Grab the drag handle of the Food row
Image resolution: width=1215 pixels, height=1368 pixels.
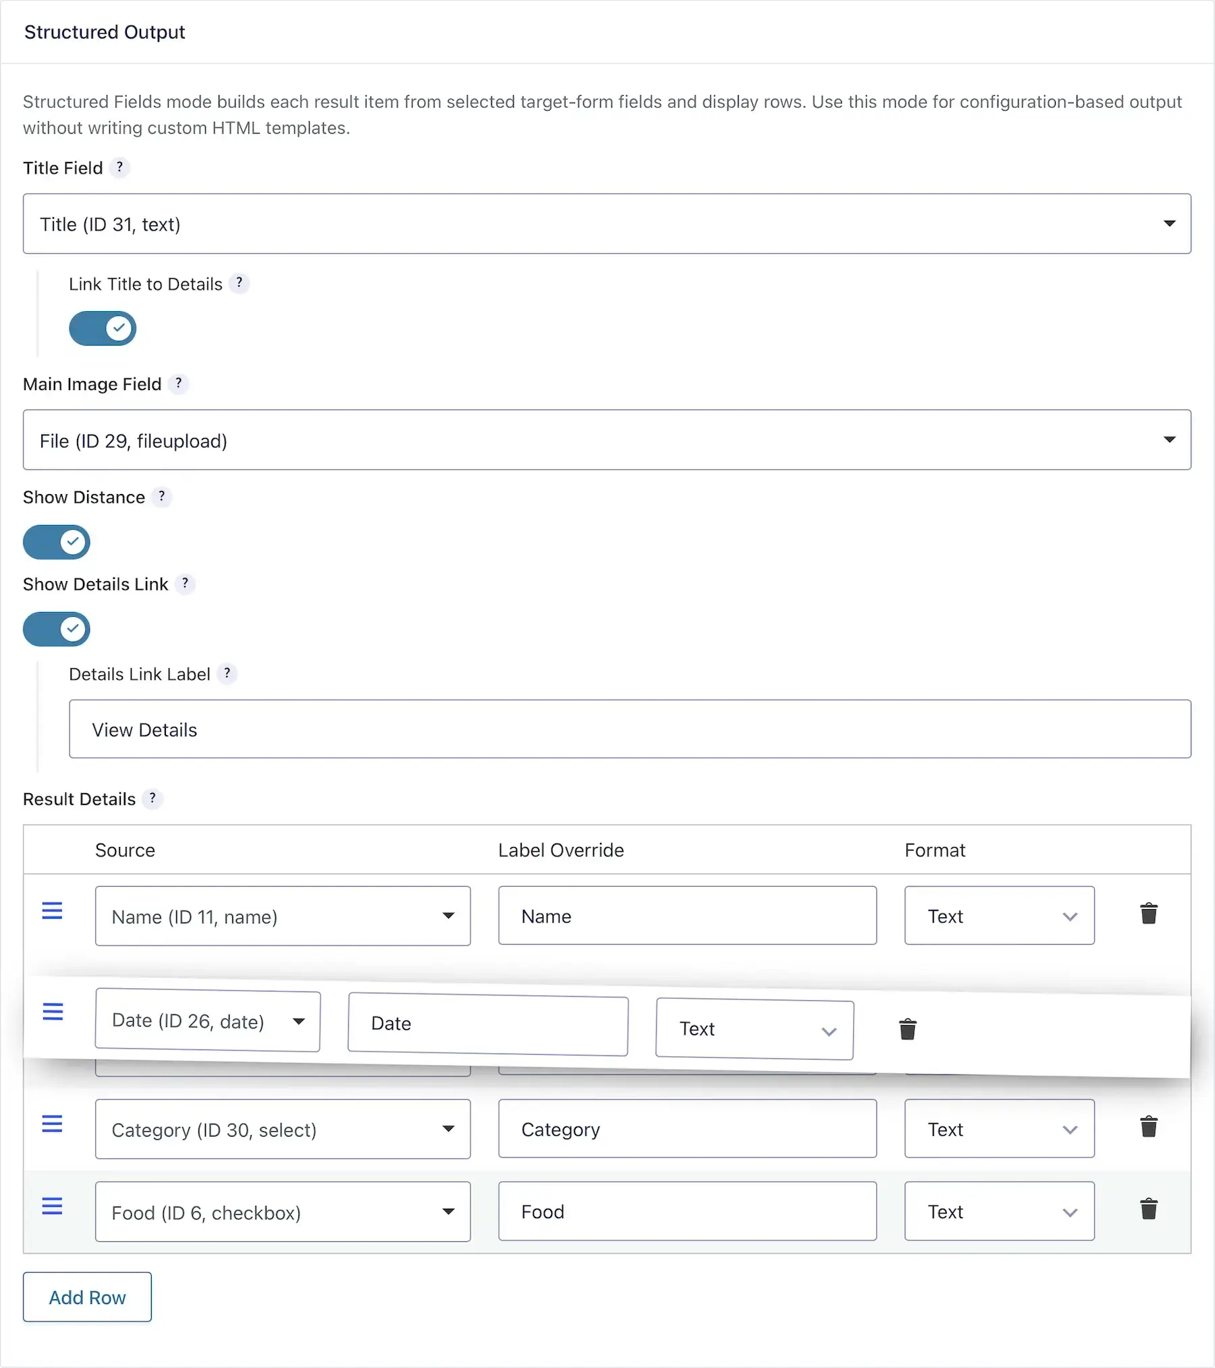click(x=52, y=1206)
